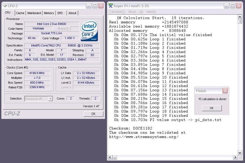Screen dimensions: 245x163
Task: Click Super PI vertical scrollbar down arrow
Action: [x=240, y=153]
